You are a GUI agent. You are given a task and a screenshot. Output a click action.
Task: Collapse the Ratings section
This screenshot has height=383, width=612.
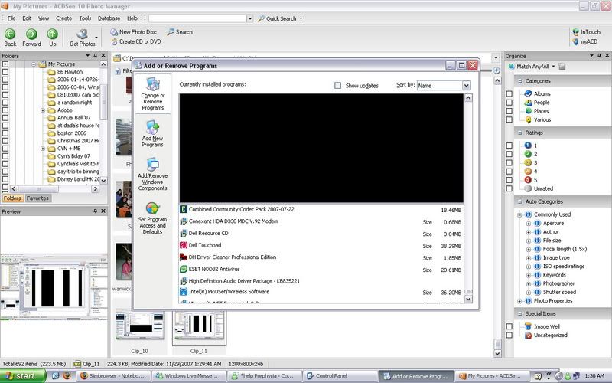(x=520, y=133)
